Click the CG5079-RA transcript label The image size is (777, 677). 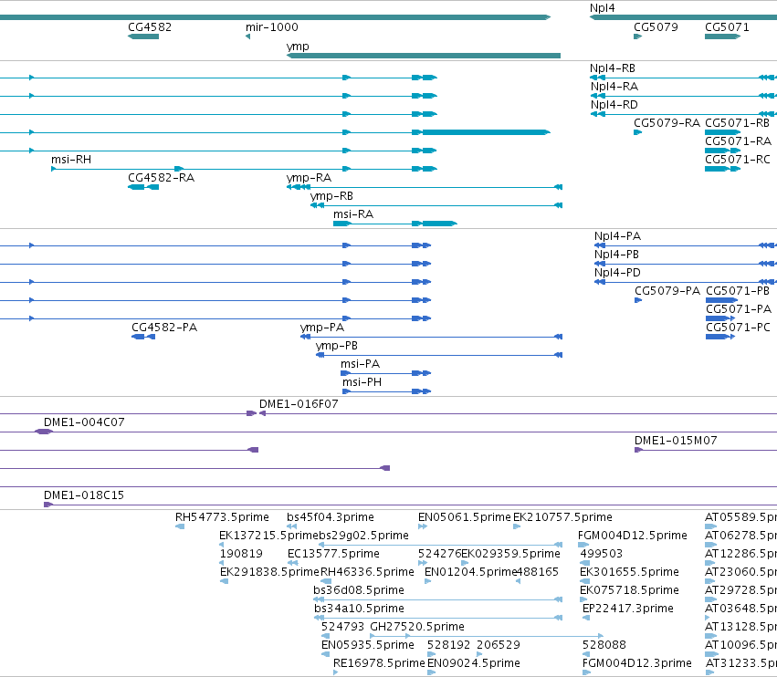tap(667, 123)
